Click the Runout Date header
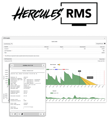Viewport: 109px width, 118px height. tap(102, 59)
